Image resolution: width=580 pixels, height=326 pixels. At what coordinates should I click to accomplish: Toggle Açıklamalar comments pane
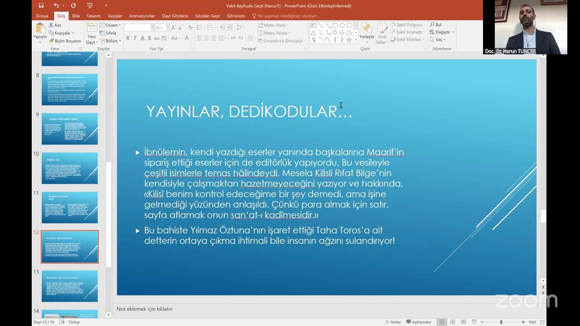tap(419, 322)
